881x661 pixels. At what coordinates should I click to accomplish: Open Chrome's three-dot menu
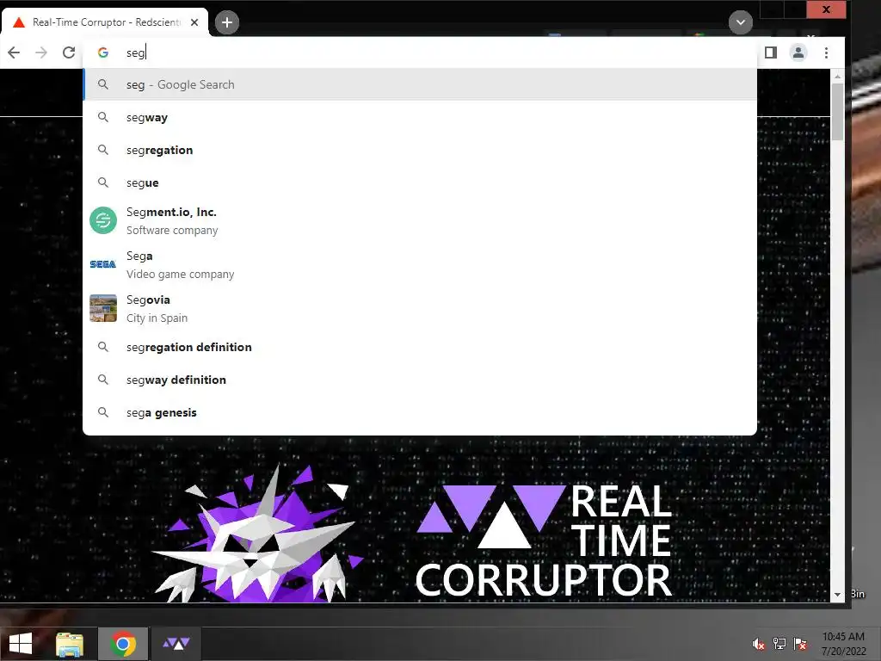(826, 53)
